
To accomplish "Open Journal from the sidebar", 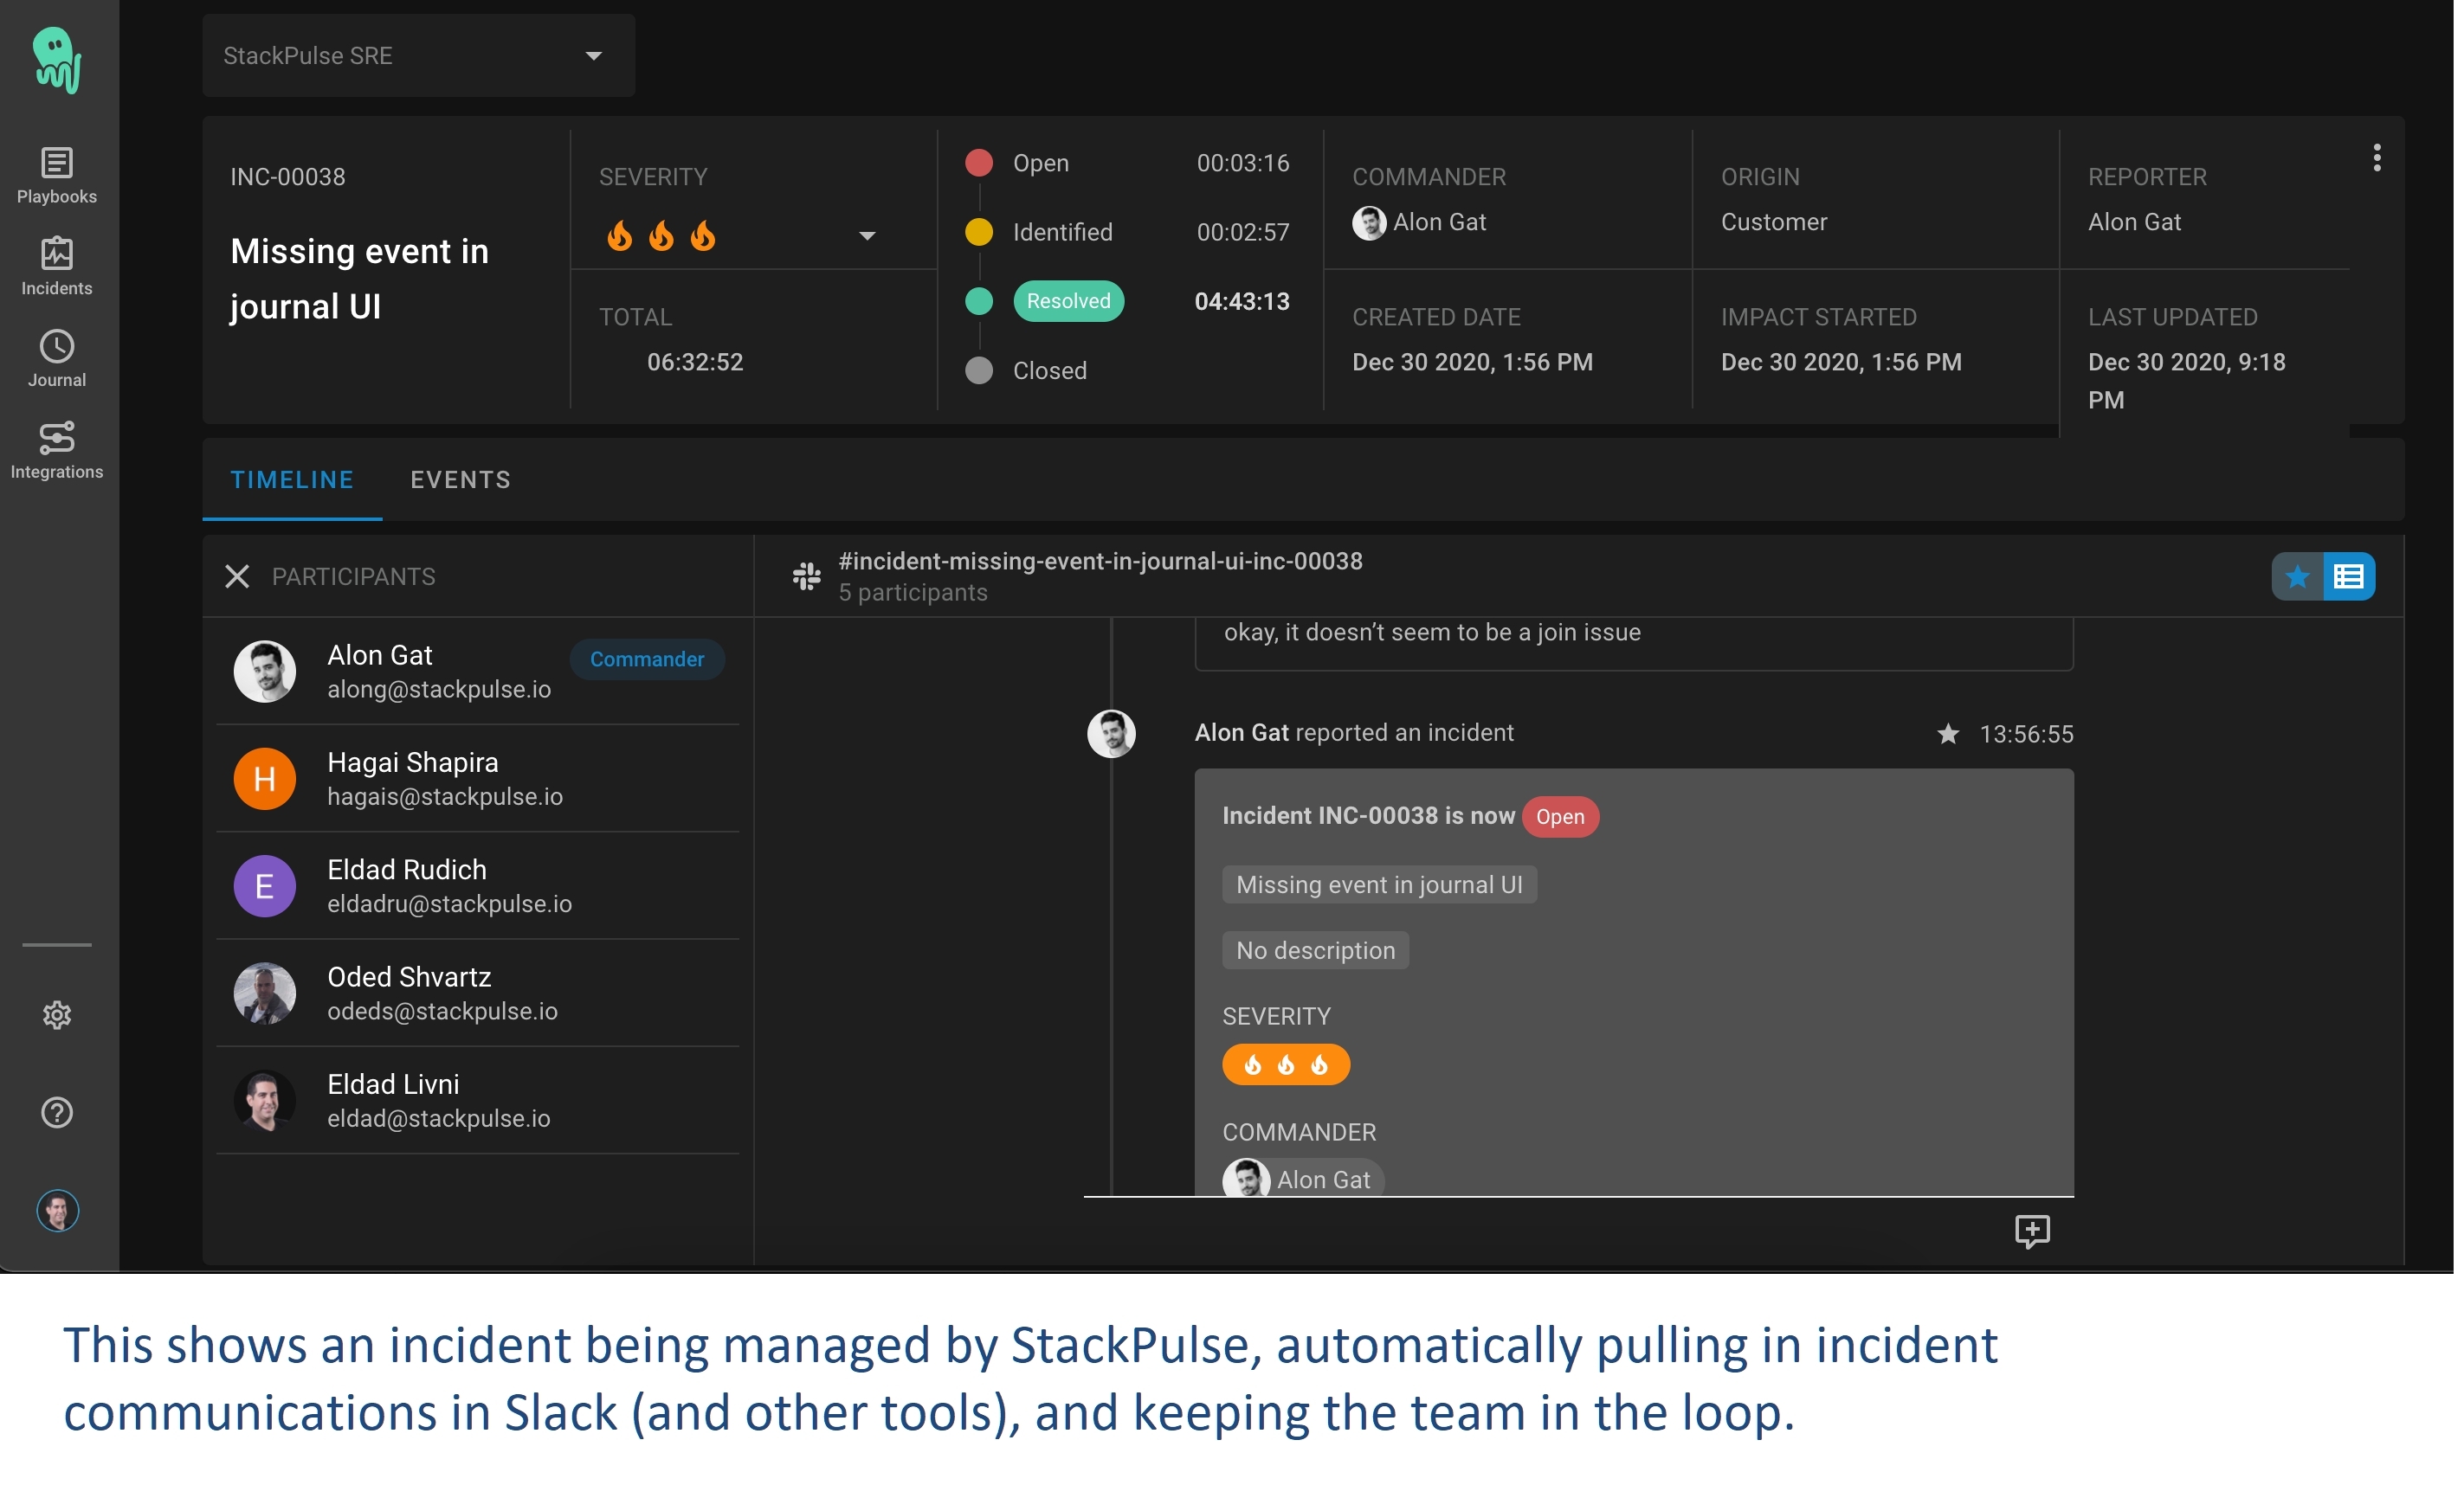I will click(x=57, y=359).
